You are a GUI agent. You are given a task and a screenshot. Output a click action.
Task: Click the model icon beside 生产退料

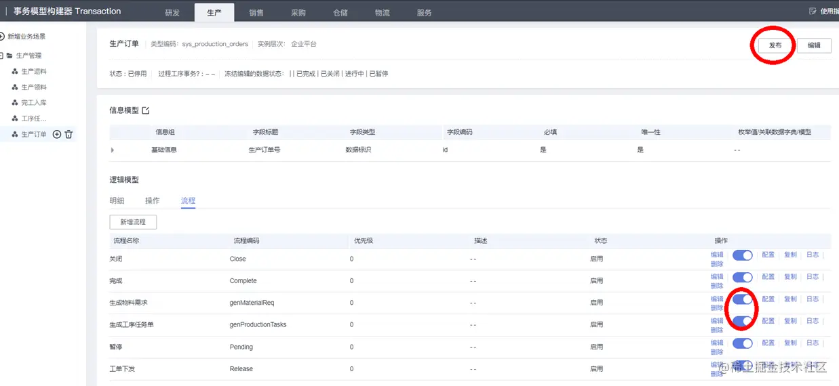coord(15,71)
